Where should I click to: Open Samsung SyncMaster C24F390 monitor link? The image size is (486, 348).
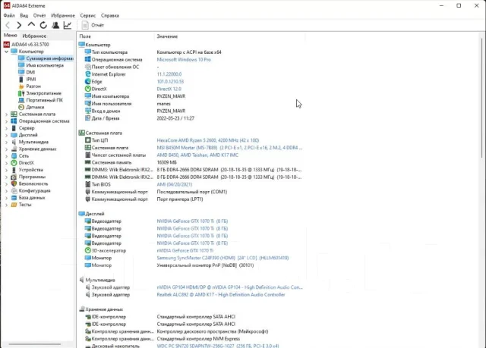click(222, 258)
